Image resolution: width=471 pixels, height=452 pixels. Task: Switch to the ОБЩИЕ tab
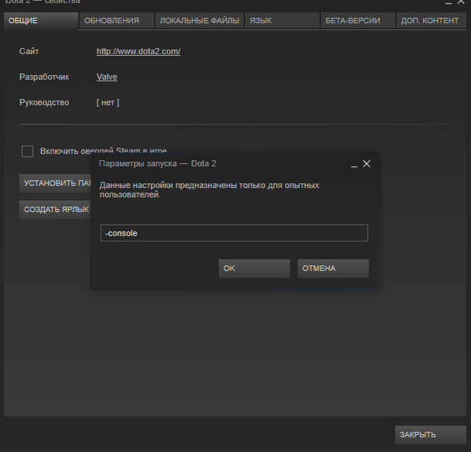point(41,20)
